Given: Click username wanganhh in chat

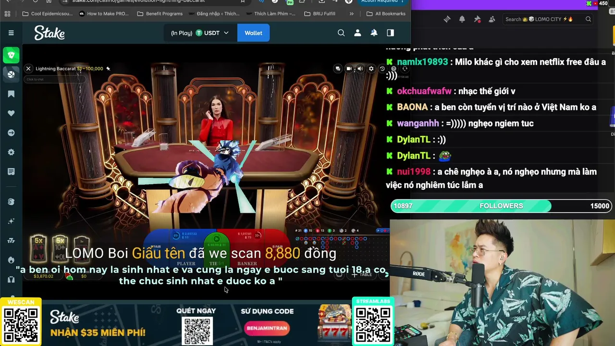Looking at the screenshot, I should pos(418,124).
